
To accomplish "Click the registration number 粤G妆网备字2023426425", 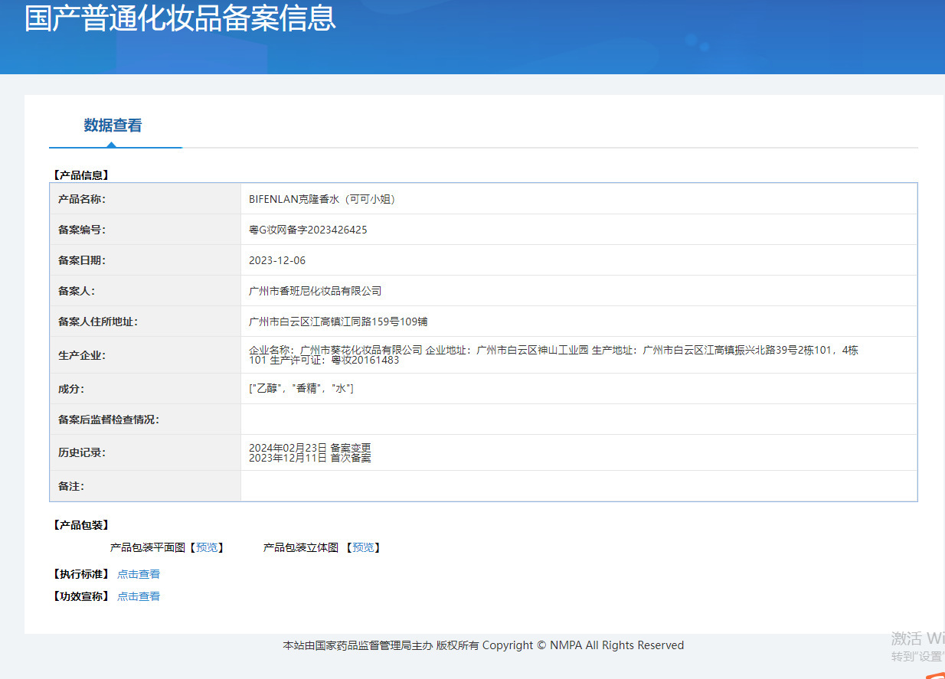I will click(x=308, y=230).
